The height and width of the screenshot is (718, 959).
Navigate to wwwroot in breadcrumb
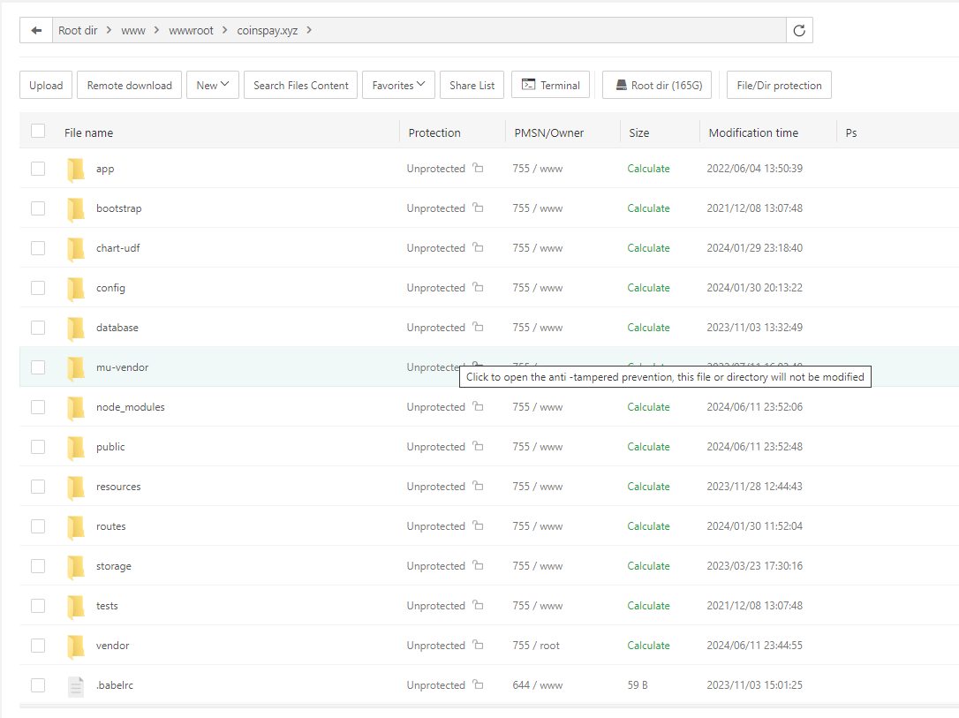point(191,30)
